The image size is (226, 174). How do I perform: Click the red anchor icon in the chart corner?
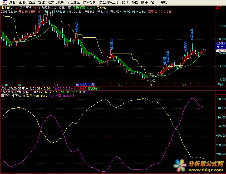(217, 8)
